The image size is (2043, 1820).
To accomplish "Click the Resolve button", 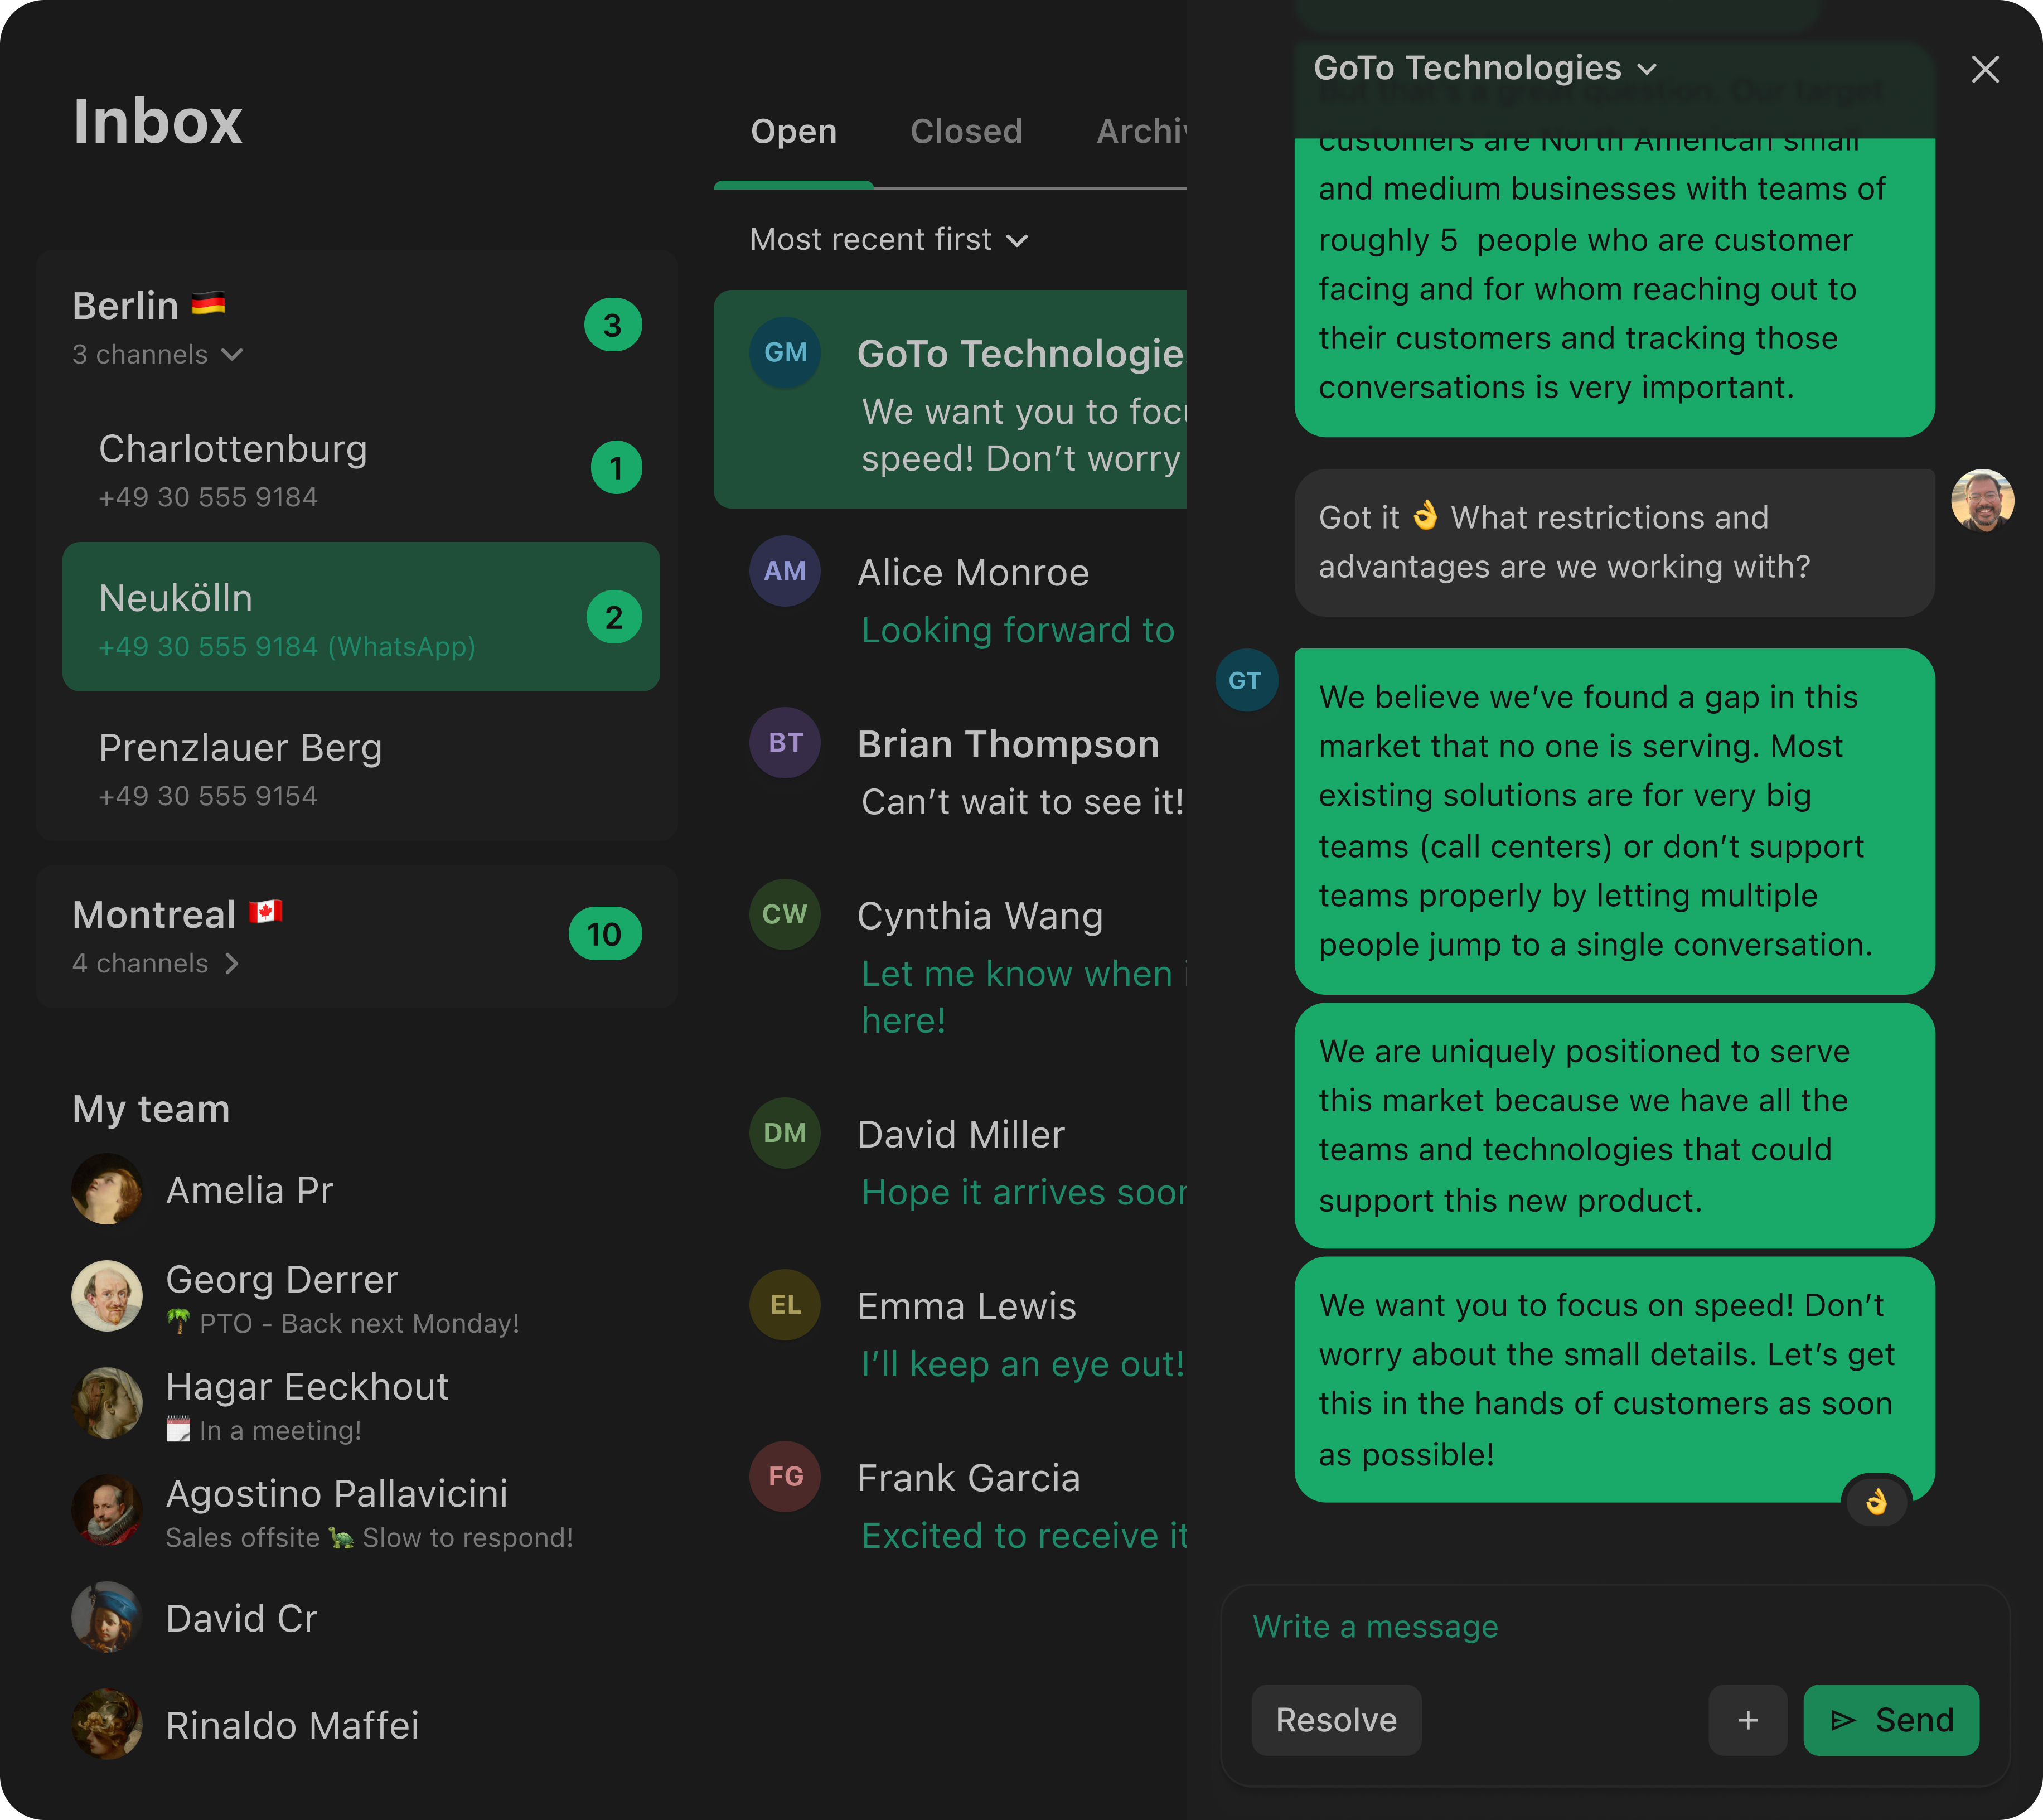I will [x=1336, y=1720].
